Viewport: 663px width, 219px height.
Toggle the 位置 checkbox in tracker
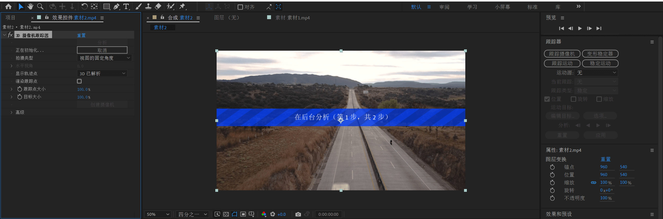(x=547, y=99)
